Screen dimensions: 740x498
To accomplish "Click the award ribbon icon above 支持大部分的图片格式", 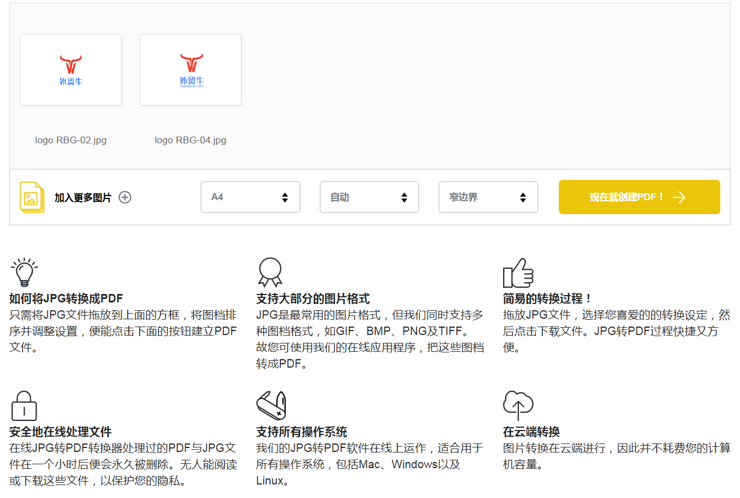I will click(270, 273).
